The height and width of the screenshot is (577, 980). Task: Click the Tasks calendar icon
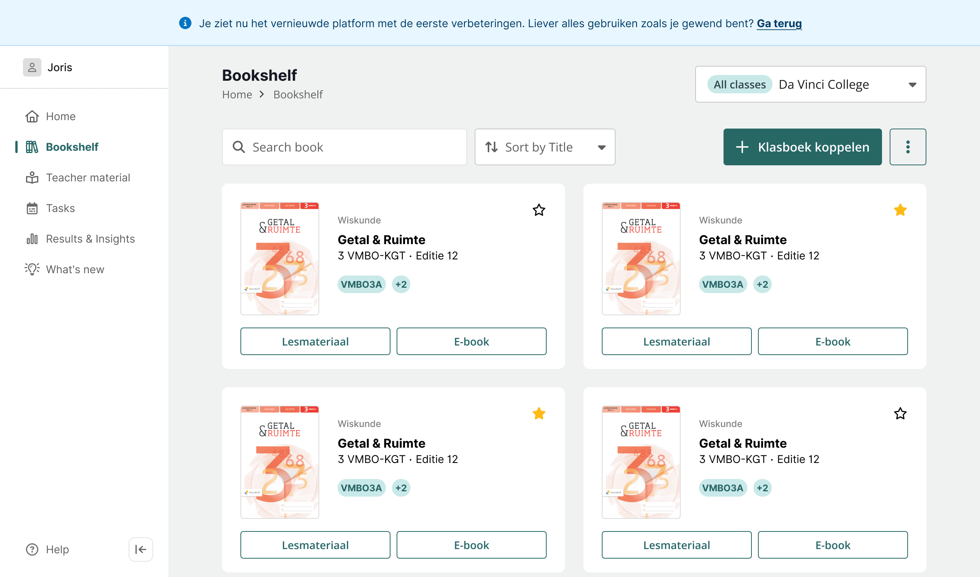coord(32,209)
